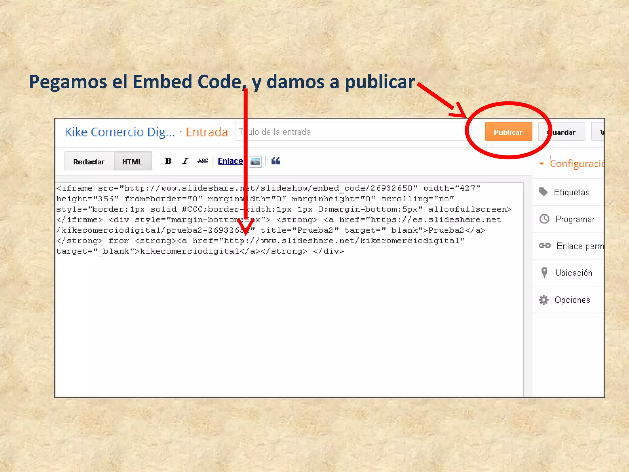Toggle bold formatting icon
Viewport: 629px width, 472px height.
(168, 161)
